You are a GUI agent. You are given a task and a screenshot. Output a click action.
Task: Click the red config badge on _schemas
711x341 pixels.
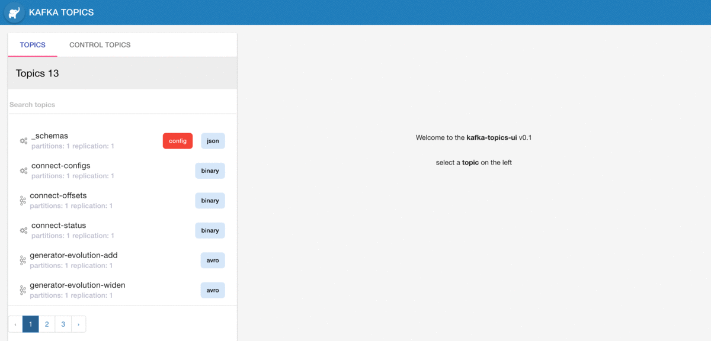pos(178,141)
